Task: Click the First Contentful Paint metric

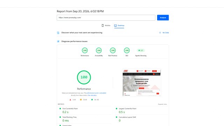Action: pos(70,108)
